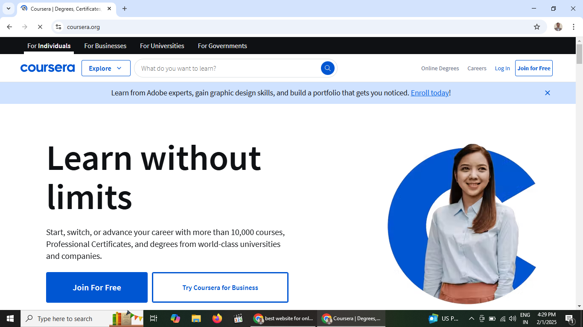Click the coursera.org address bar
The image size is (583, 327).
click(299, 27)
